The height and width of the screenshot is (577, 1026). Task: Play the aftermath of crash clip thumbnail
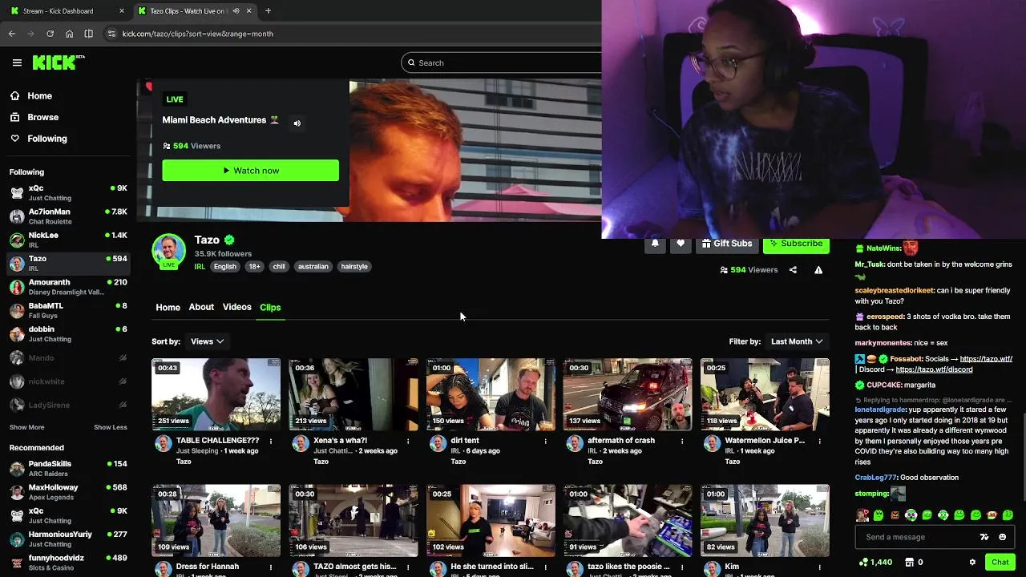[628, 394]
